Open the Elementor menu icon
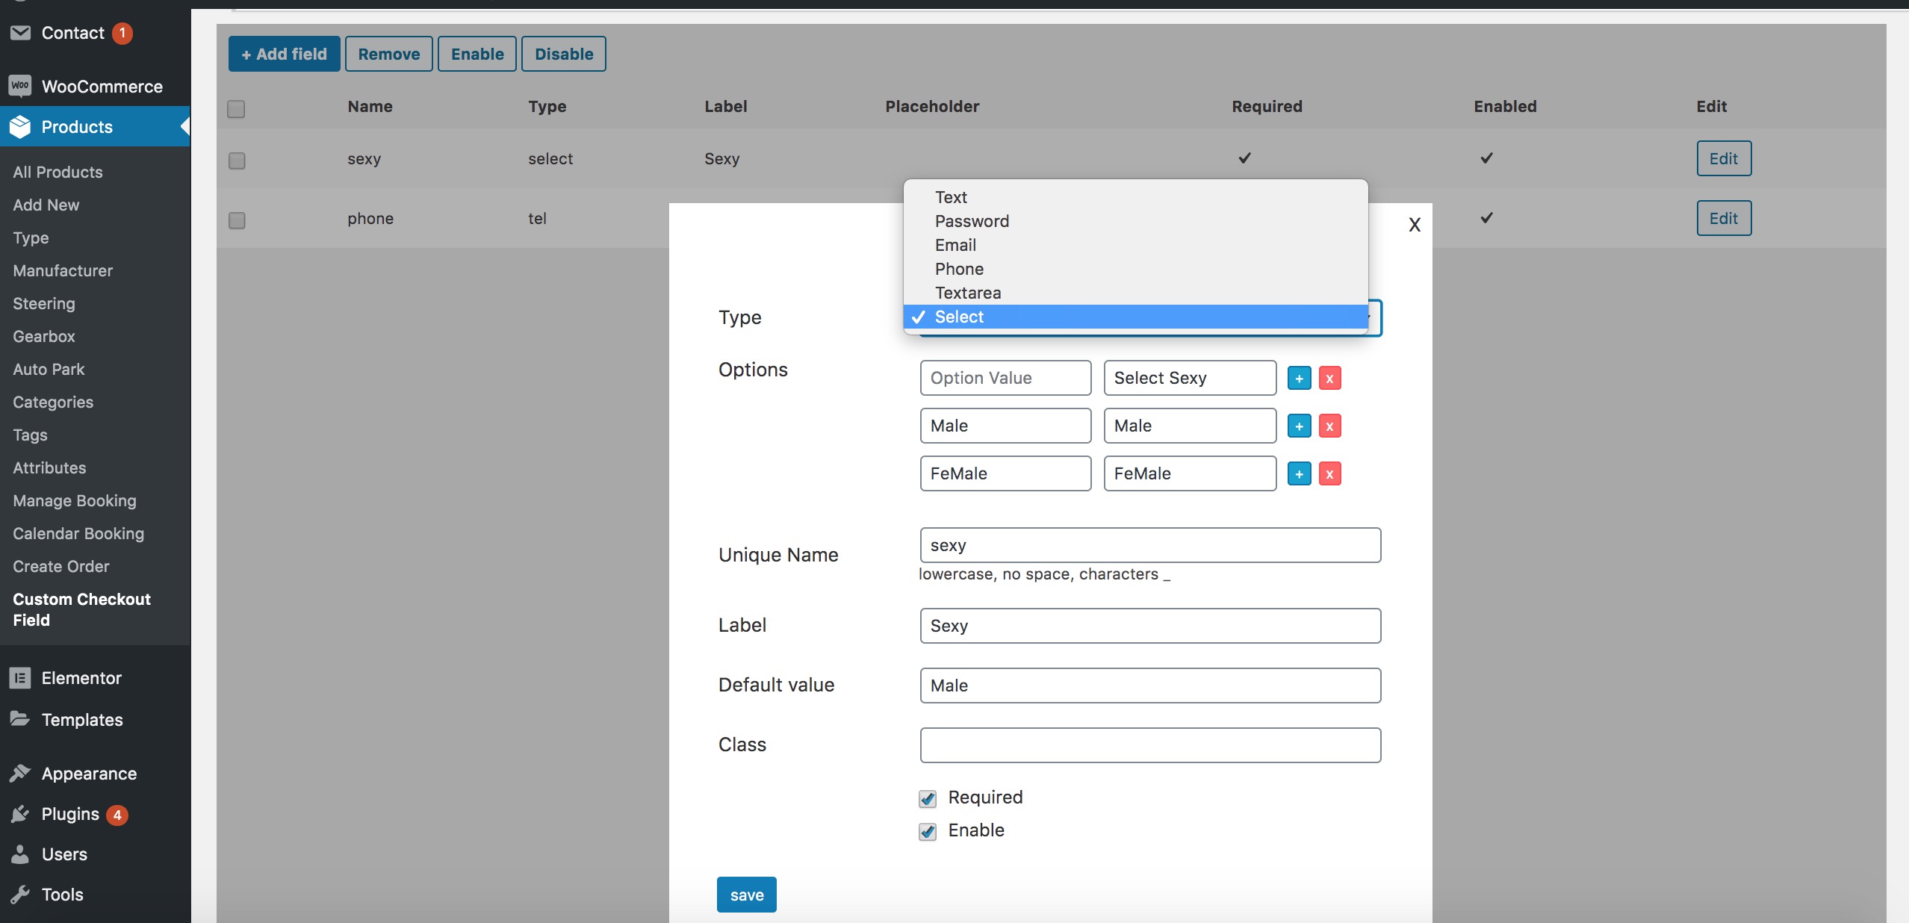1909x923 pixels. (20, 677)
